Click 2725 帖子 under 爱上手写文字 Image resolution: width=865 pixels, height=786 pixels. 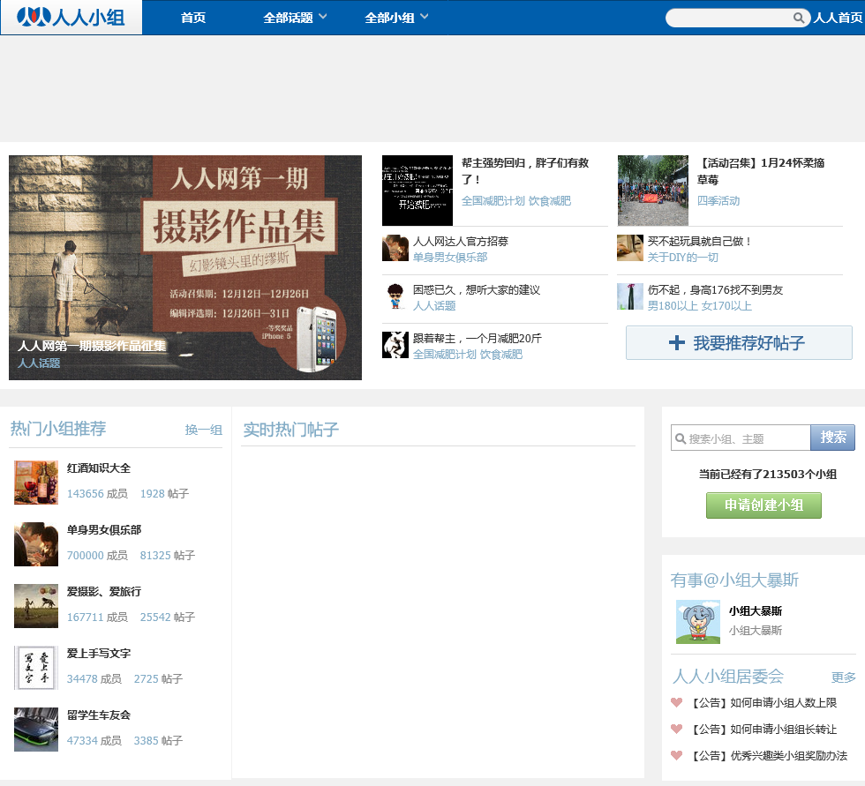pos(158,678)
